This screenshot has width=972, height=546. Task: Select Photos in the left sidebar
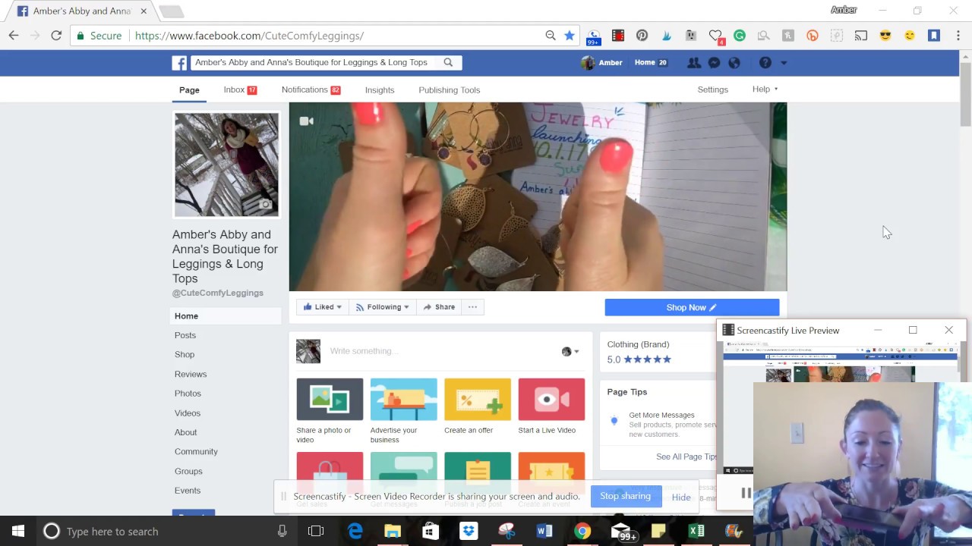point(188,394)
